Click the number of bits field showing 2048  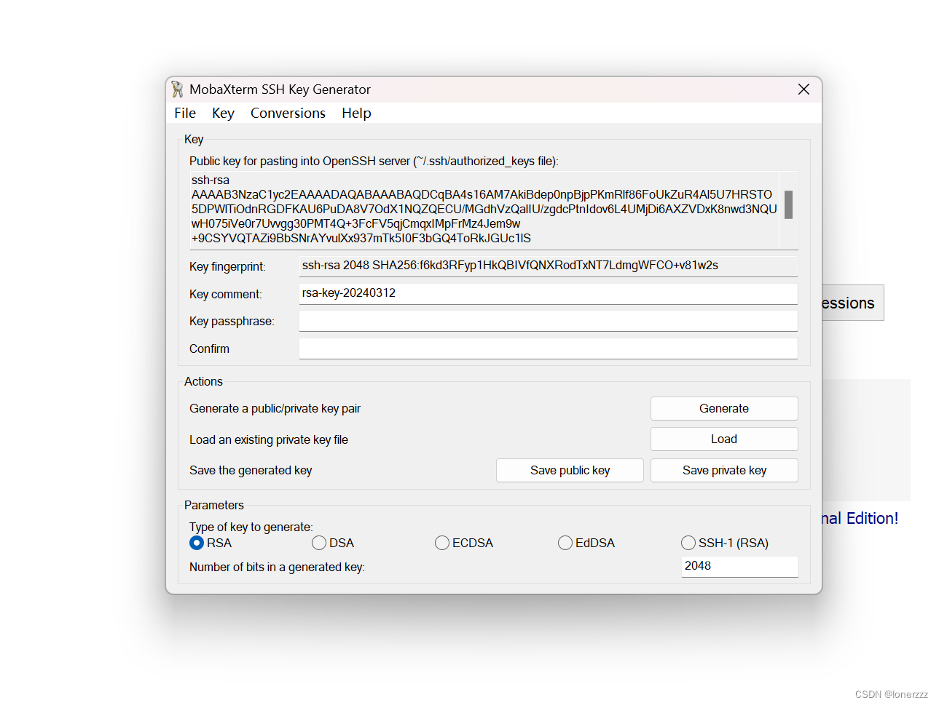click(739, 566)
